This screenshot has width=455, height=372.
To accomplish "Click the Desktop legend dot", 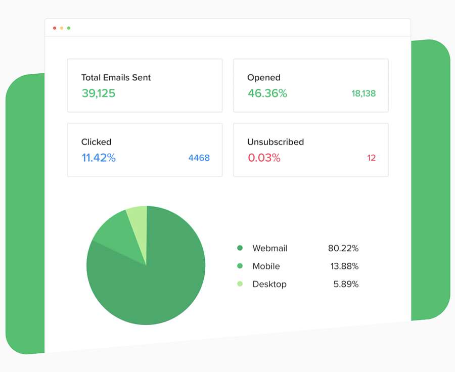I will (x=240, y=284).
